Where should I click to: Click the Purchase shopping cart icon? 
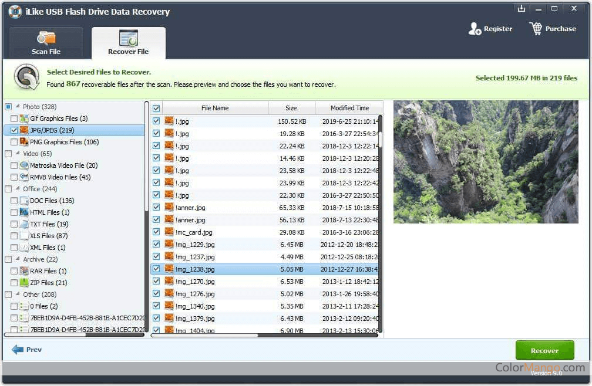536,28
